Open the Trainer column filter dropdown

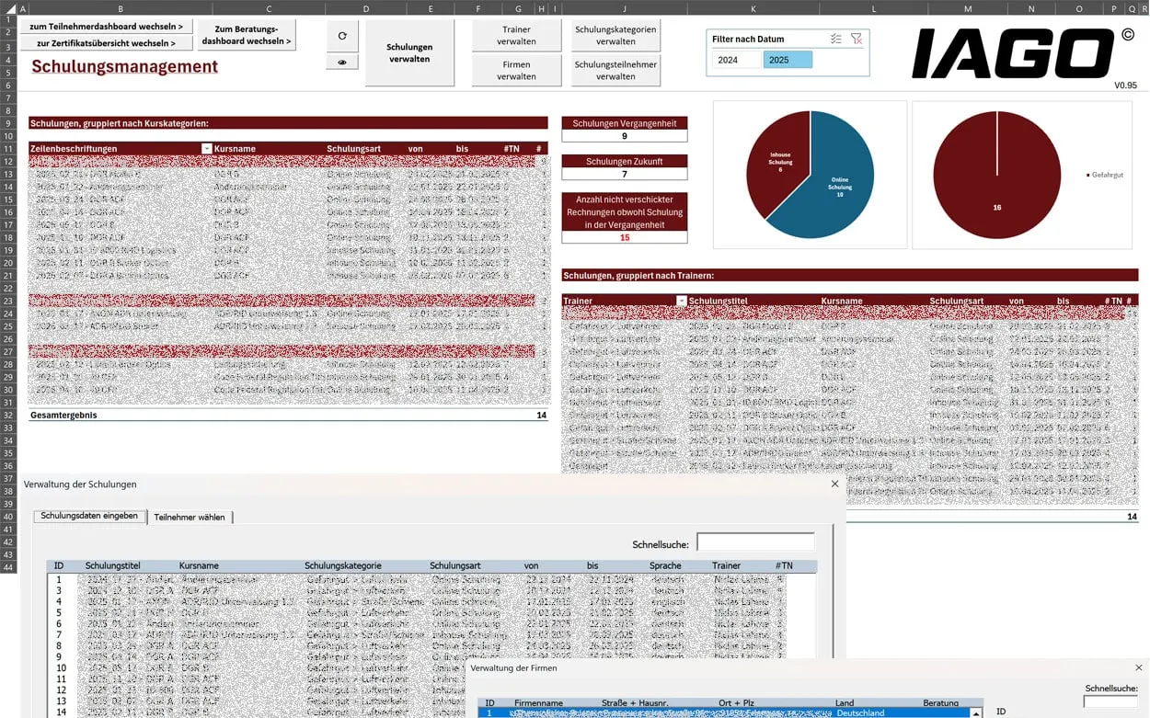tap(682, 301)
